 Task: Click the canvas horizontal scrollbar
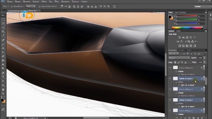tap(96, 118)
